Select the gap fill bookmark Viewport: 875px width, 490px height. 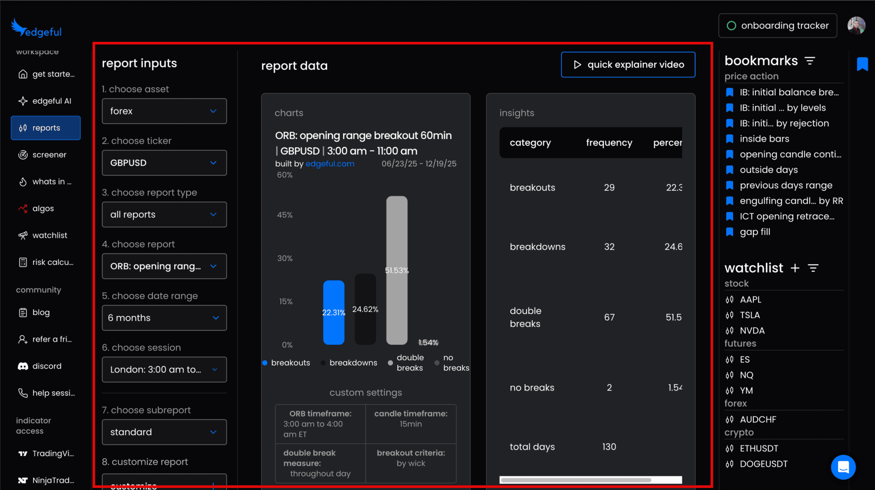[754, 232]
